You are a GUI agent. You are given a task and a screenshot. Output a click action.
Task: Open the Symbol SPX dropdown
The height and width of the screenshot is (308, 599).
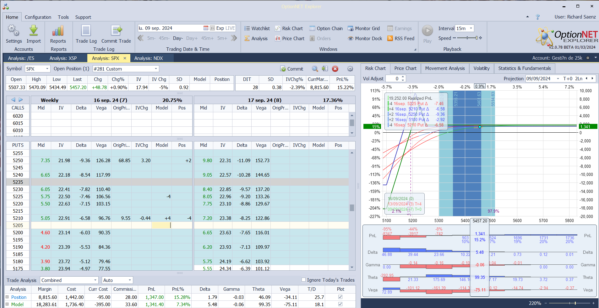[x=47, y=69]
